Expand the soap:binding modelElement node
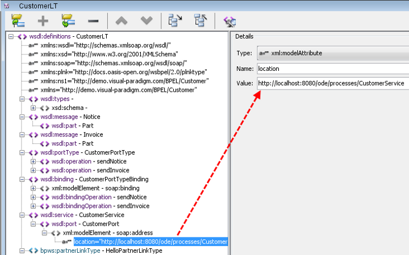This screenshot has height=255, width=409. [x=33, y=188]
